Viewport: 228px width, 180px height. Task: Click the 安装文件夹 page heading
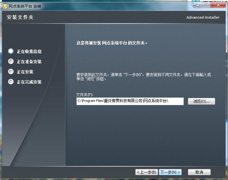point(20,17)
